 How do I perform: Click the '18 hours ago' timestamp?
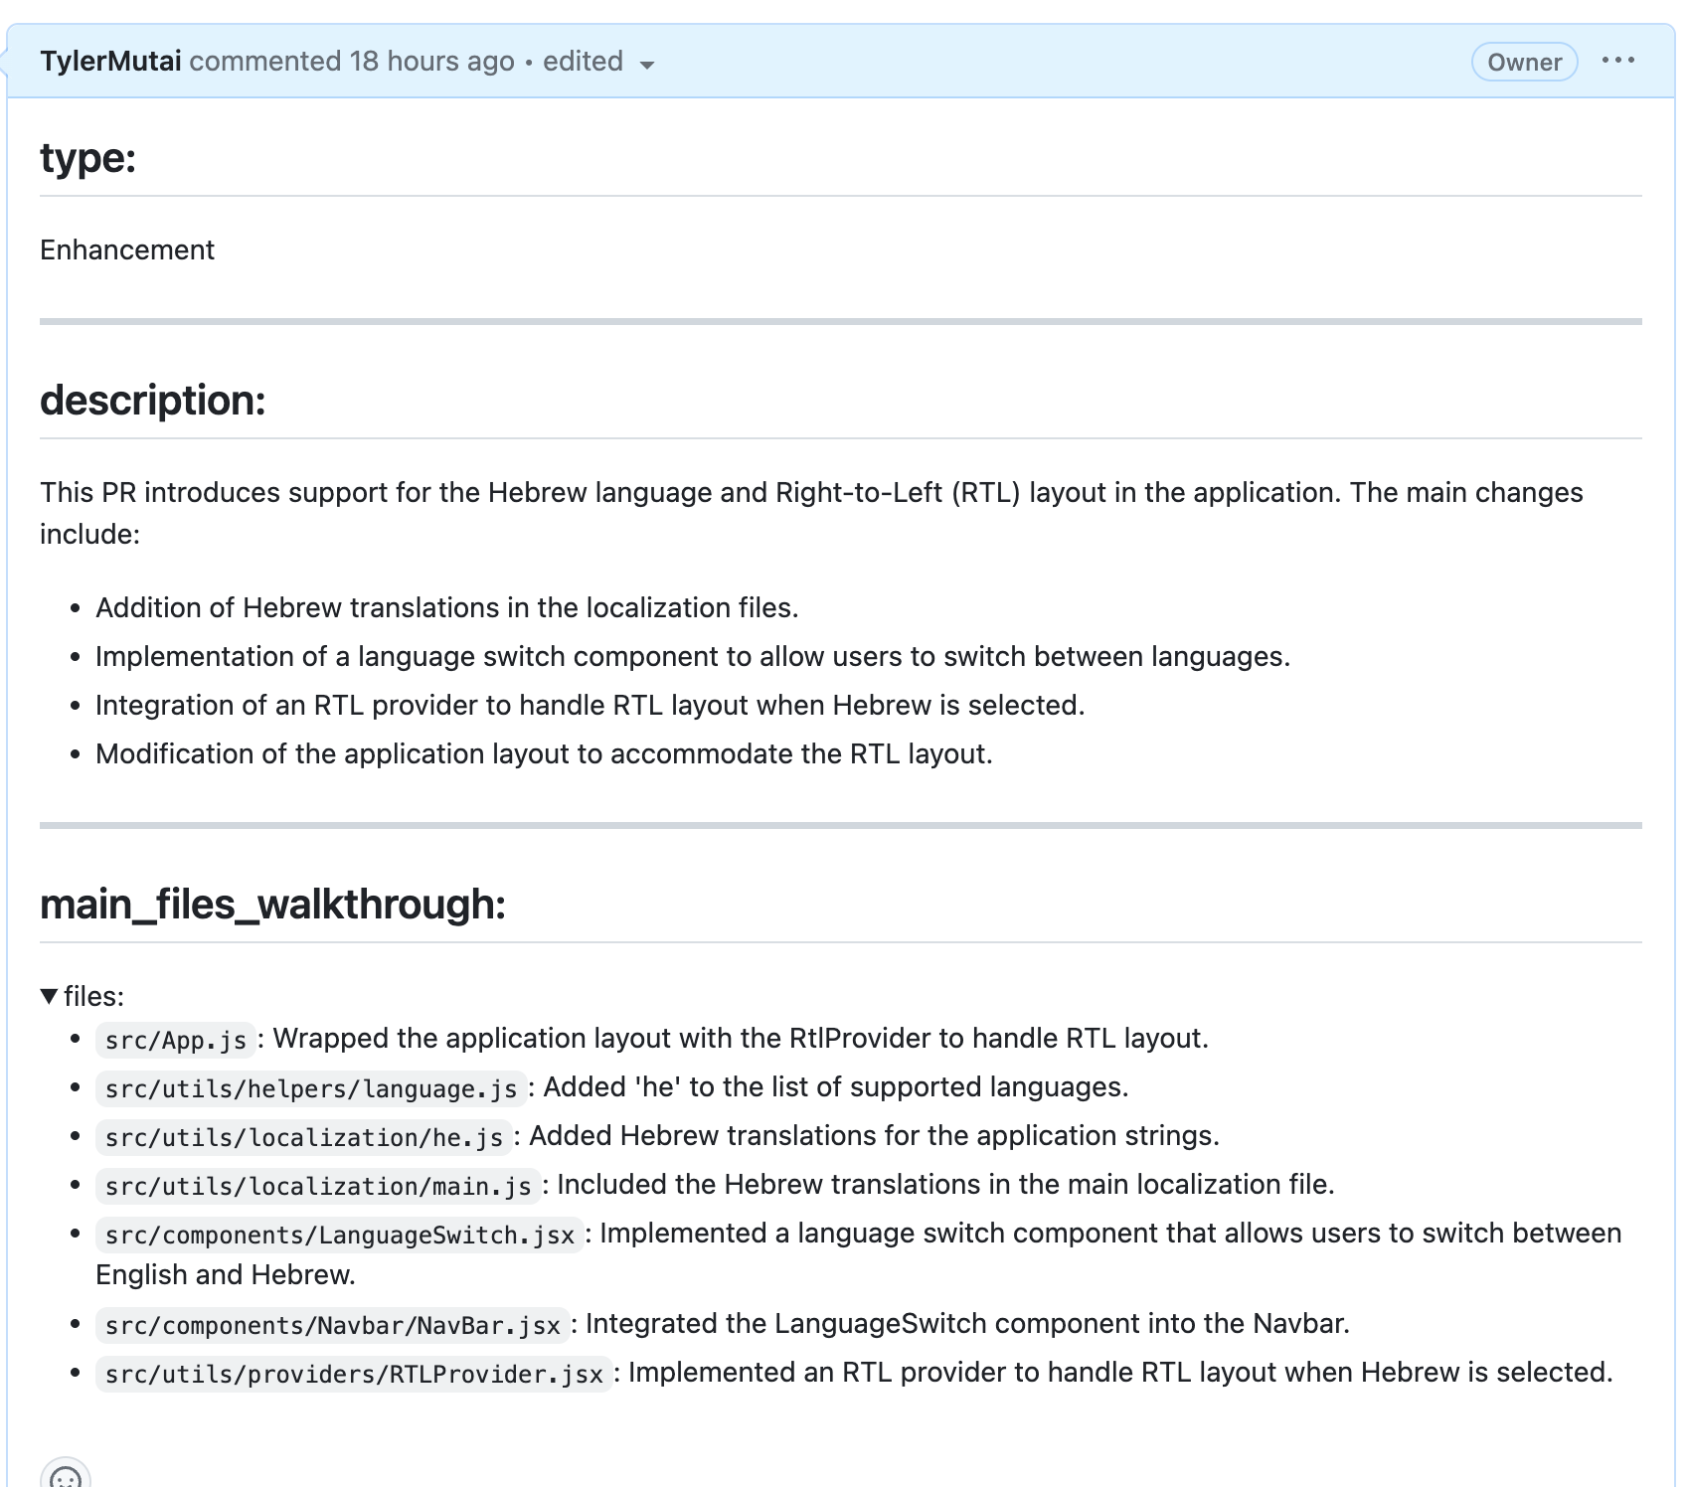(x=431, y=62)
